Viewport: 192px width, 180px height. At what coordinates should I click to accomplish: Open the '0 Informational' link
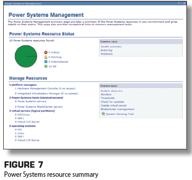click(x=59, y=62)
